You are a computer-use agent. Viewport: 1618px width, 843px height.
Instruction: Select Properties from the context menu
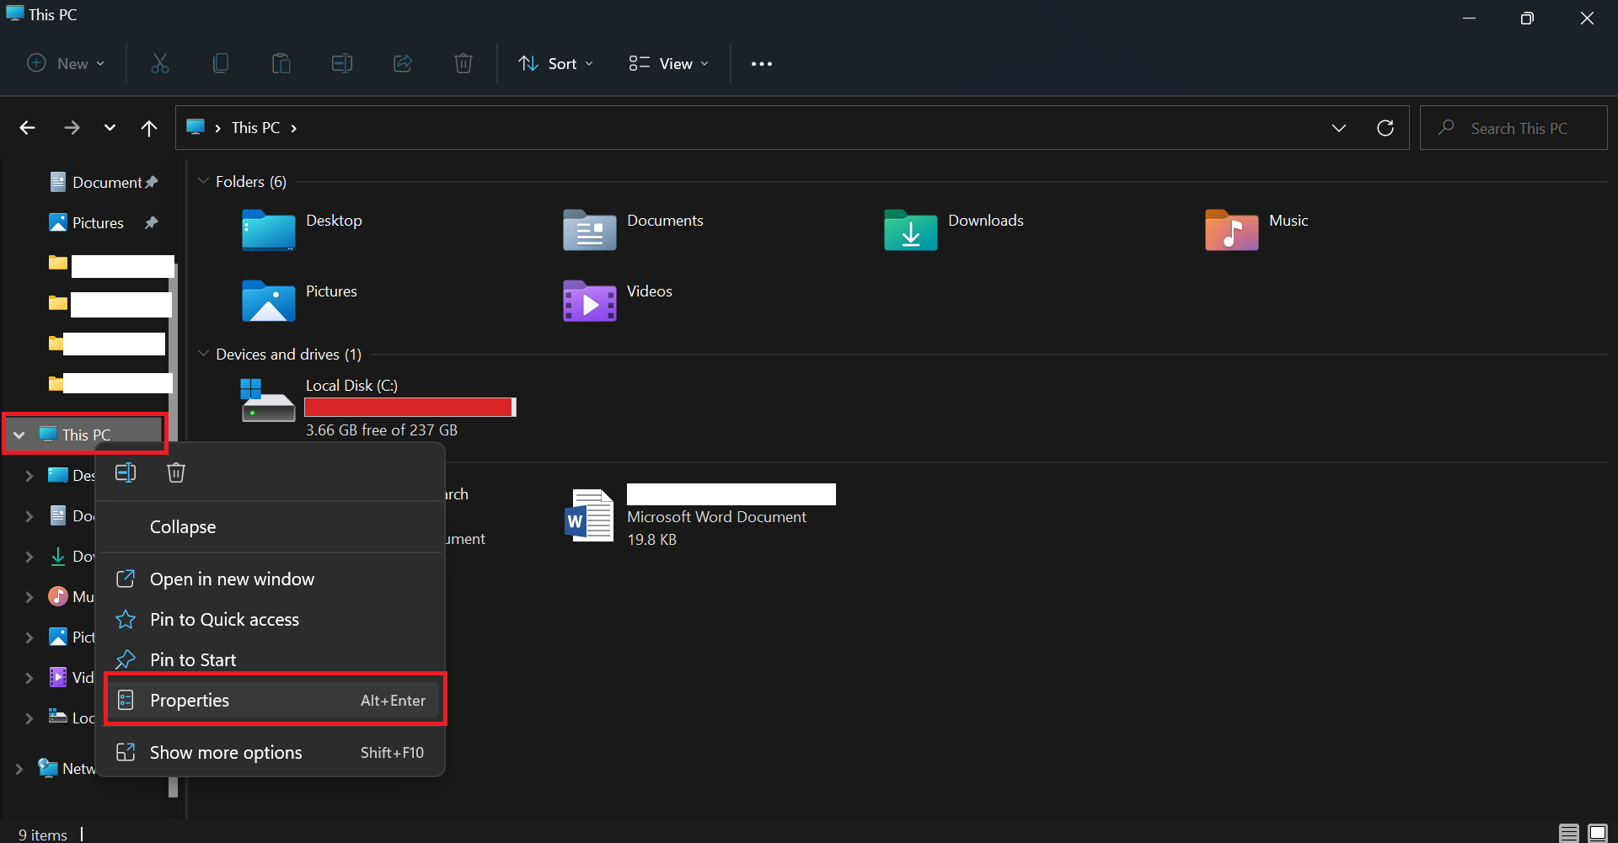click(275, 700)
